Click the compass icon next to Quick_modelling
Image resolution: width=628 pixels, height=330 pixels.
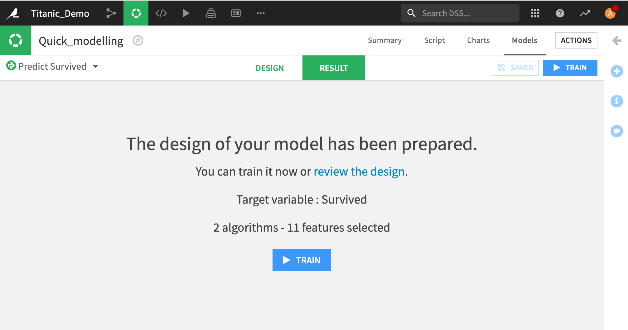pos(138,40)
